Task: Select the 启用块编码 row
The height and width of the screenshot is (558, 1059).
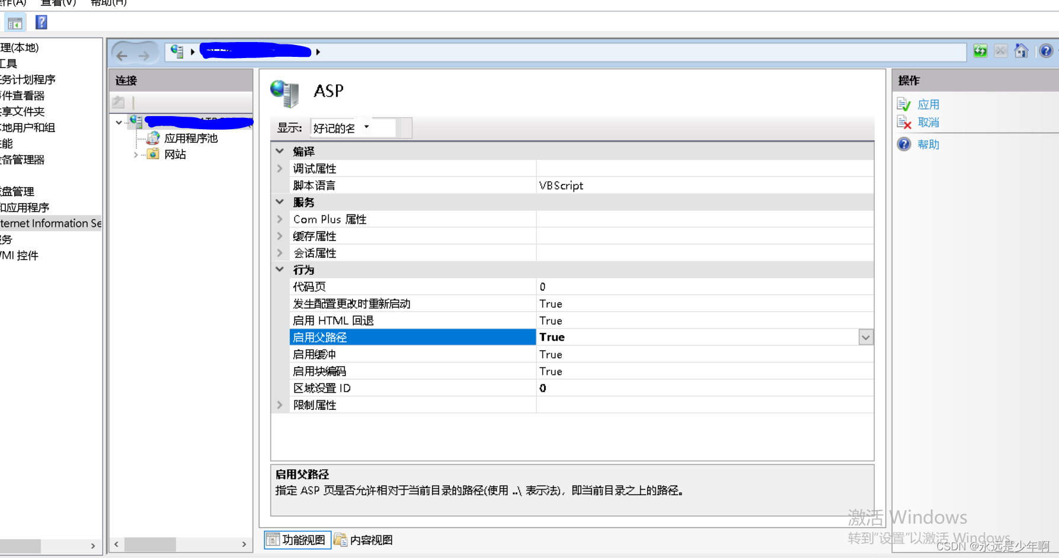Action: [581, 371]
